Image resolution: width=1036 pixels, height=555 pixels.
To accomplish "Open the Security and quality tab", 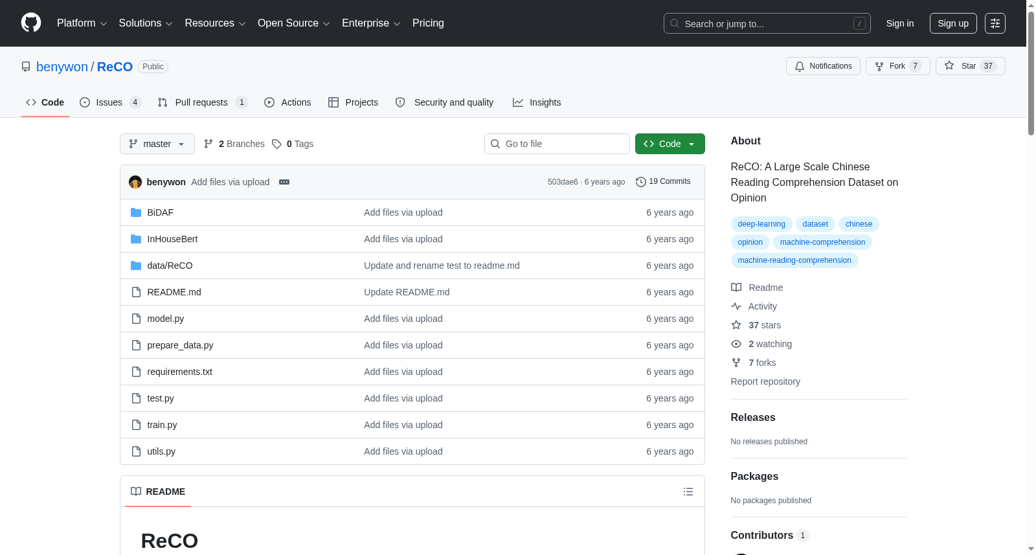I will click(x=444, y=102).
